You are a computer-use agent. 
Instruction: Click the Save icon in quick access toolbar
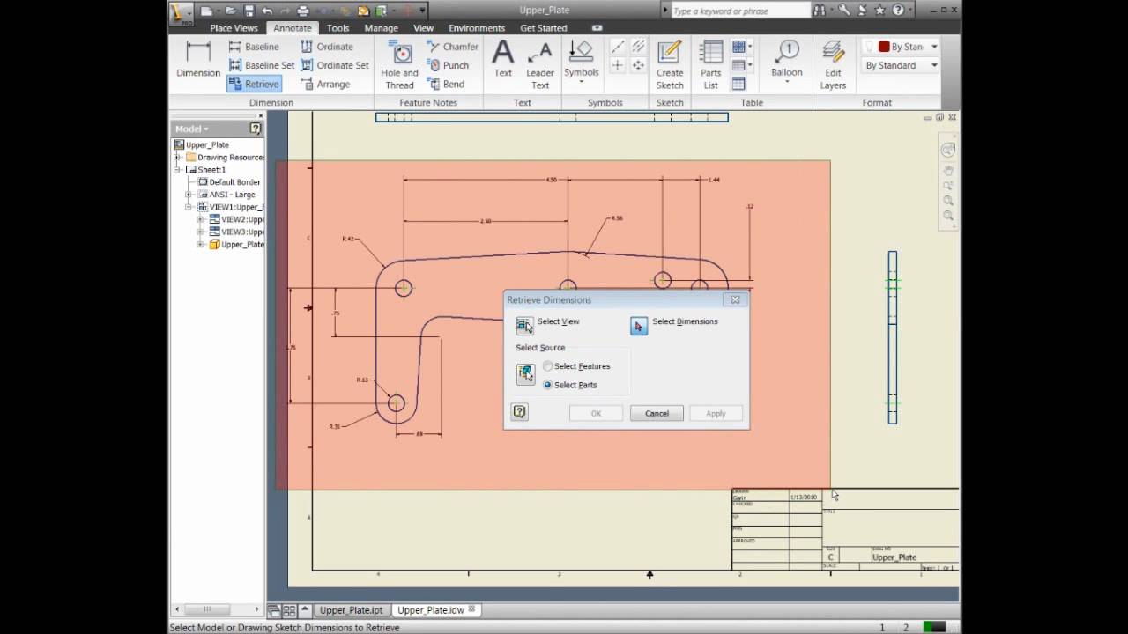click(x=249, y=11)
